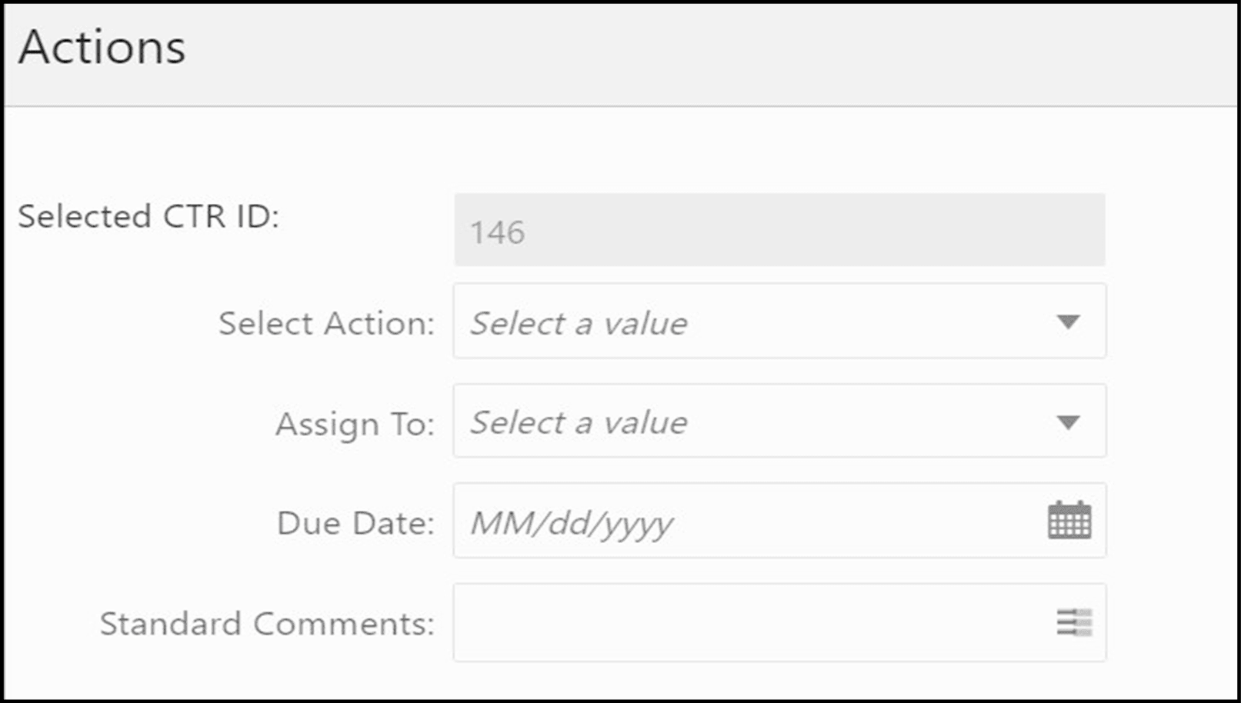Click the dropdown arrow icon for Select Action
This screenshot has height=703, width=1241.
click(1068, 322)
